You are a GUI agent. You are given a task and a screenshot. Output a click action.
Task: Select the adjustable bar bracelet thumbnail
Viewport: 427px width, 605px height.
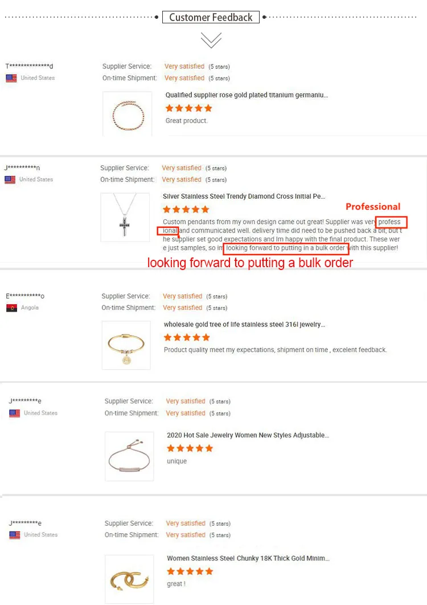[x=129, y=456]
